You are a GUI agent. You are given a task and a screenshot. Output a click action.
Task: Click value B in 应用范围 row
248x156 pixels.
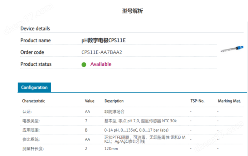86,130
